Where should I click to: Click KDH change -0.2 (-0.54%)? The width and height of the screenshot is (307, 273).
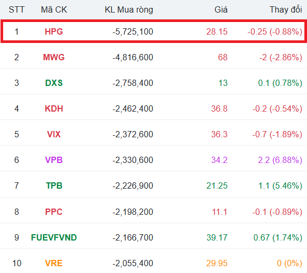pyautogui.click(x=277, y=108)
